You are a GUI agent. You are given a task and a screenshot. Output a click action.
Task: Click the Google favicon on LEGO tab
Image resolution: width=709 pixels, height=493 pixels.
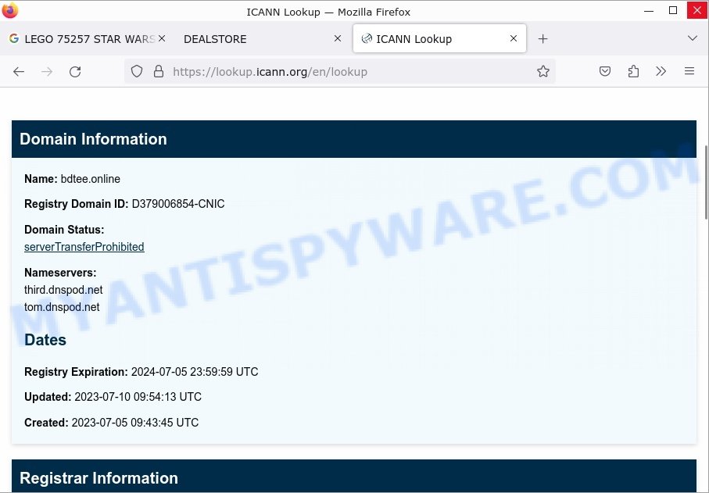(14, 39)
